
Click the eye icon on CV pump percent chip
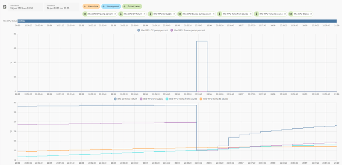pyautogui.click(x=85, y=14)
